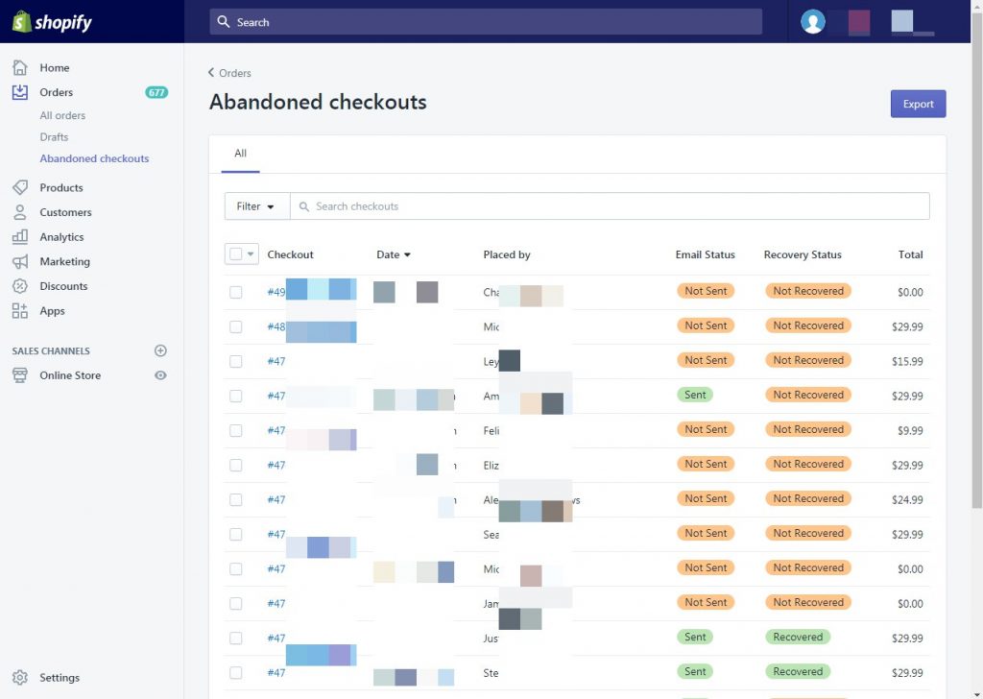Open Home via its house icon
Image resolution: width=983 pixels, height=699 pixels.
pos(20,68)
